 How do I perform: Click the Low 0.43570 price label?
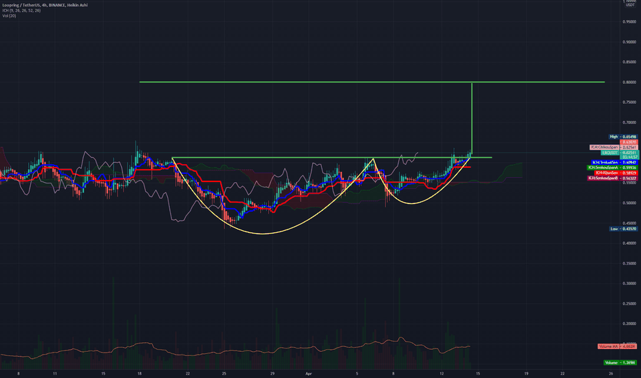(622, 229)
